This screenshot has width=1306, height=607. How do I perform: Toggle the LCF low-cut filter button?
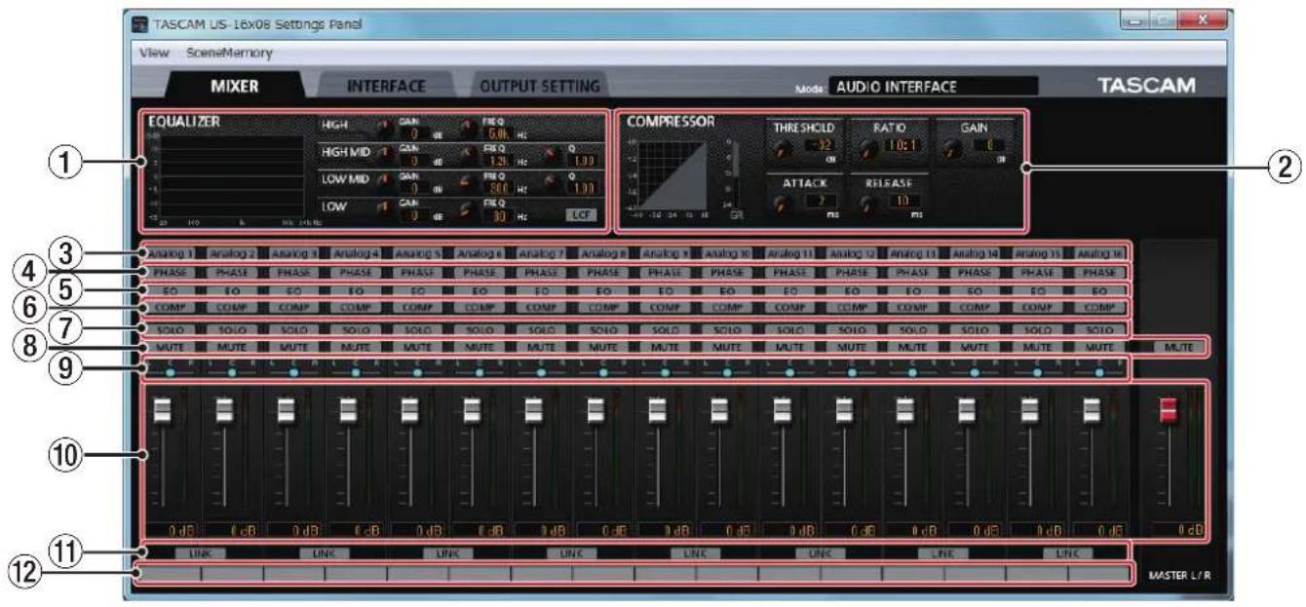click(581, 214)
